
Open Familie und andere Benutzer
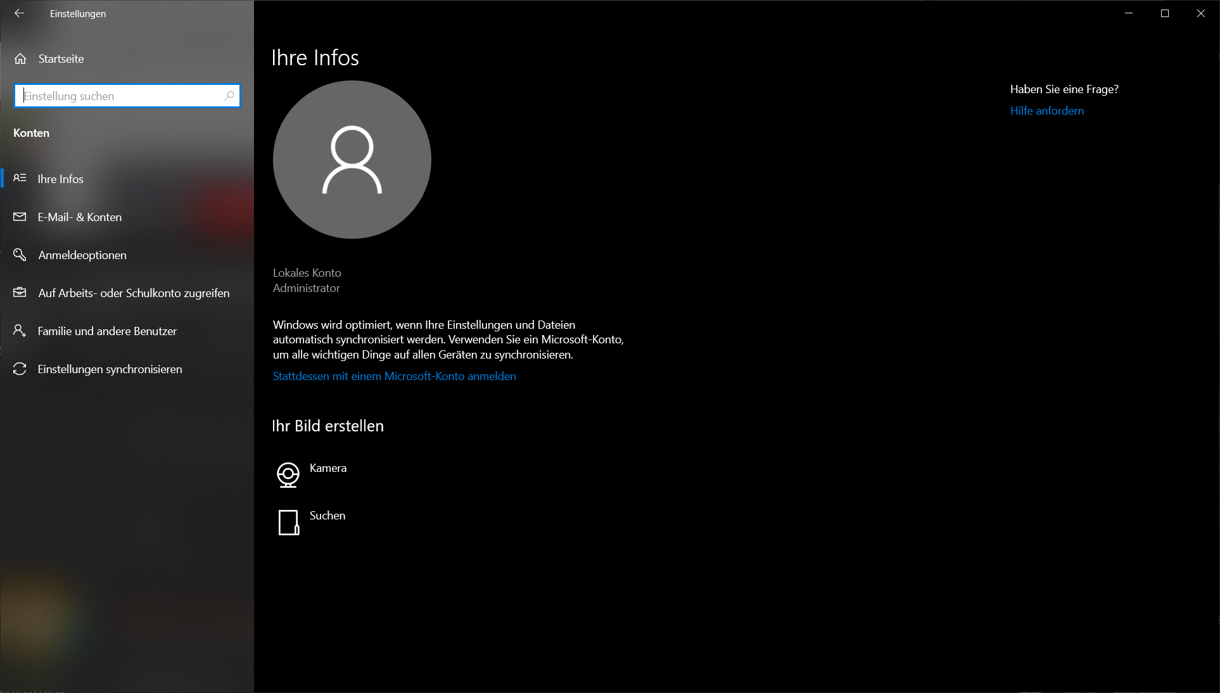click(x=107, y=331)
